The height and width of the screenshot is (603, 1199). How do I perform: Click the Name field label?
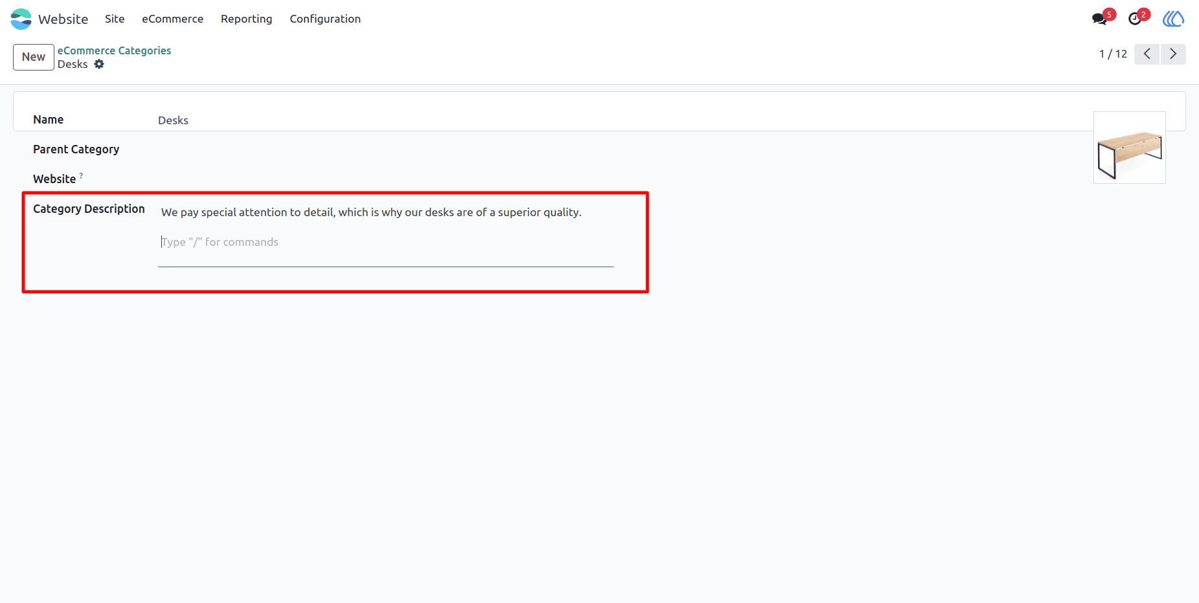coord(49,120)
